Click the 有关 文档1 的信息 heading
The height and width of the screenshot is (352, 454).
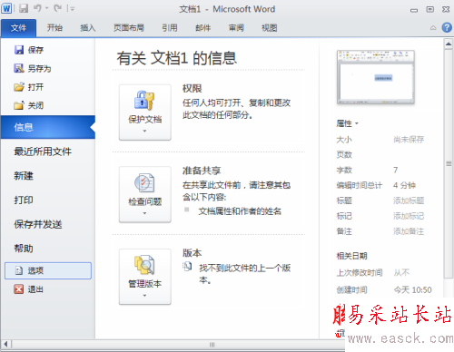(x=177, y=58)
